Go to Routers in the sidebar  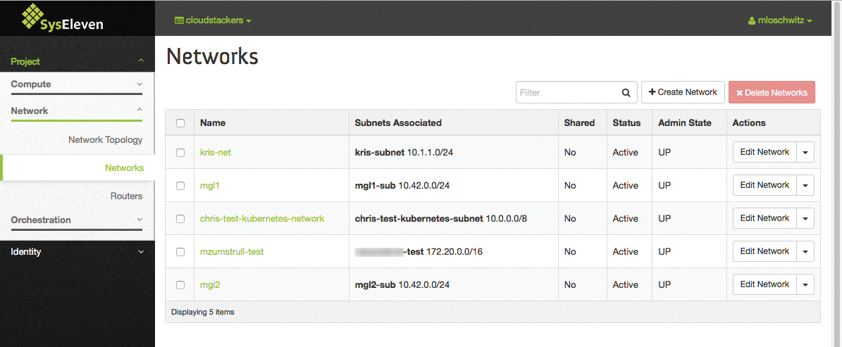[126, 196]
